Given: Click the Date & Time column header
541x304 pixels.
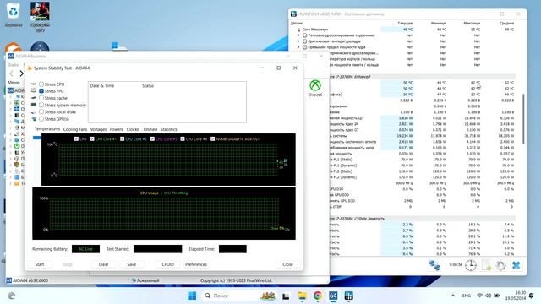Looking at the screenshot, I should [101, 86].
